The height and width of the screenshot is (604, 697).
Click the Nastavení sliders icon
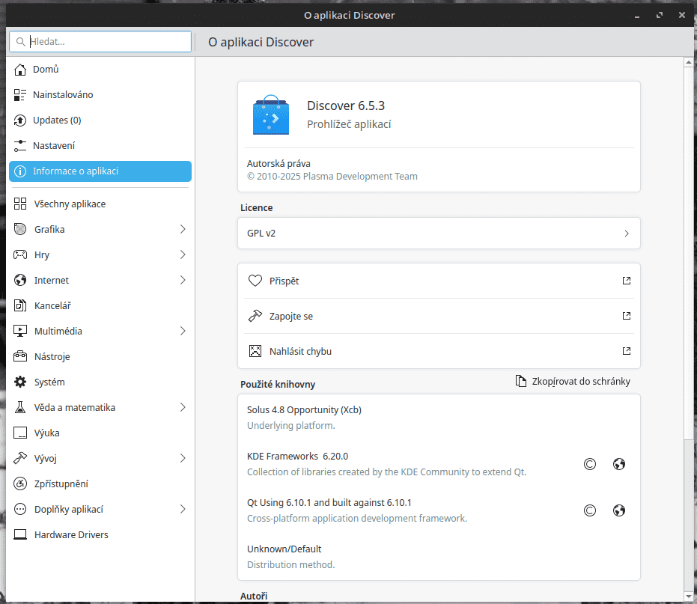pyautogui.click(x=20, y=146)
